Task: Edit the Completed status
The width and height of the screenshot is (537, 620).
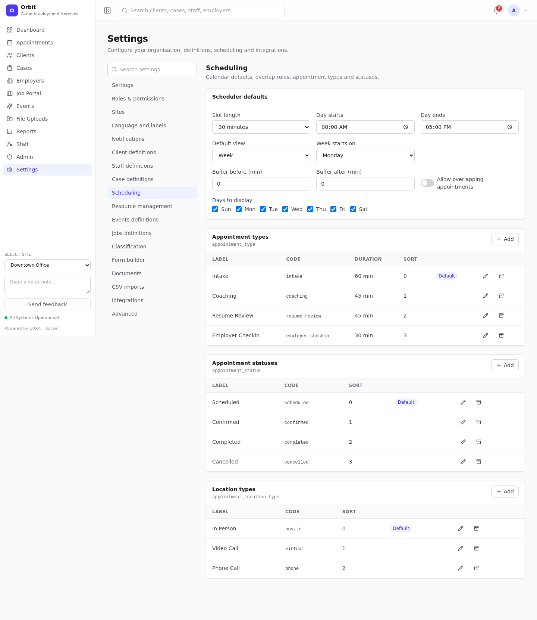Action: tap(463, 442)
